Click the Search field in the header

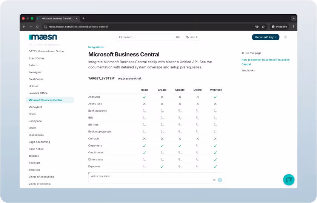coord(149,37)
